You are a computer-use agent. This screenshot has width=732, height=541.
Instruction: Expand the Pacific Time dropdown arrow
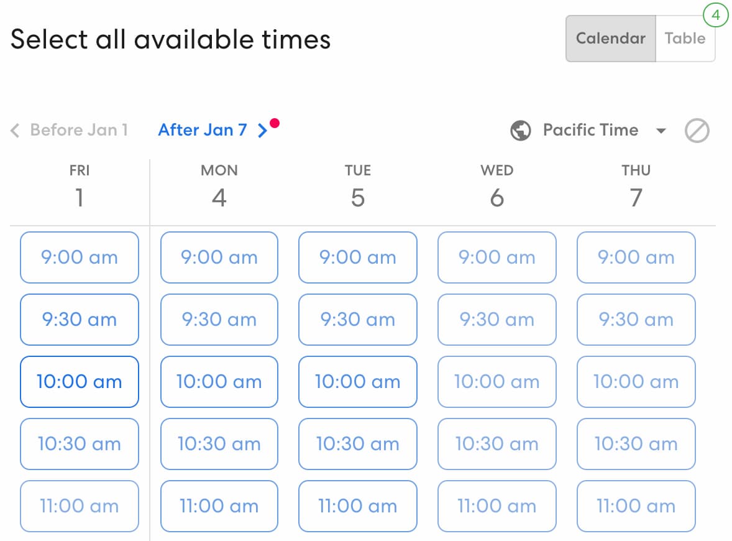click(x=661, y=131)
